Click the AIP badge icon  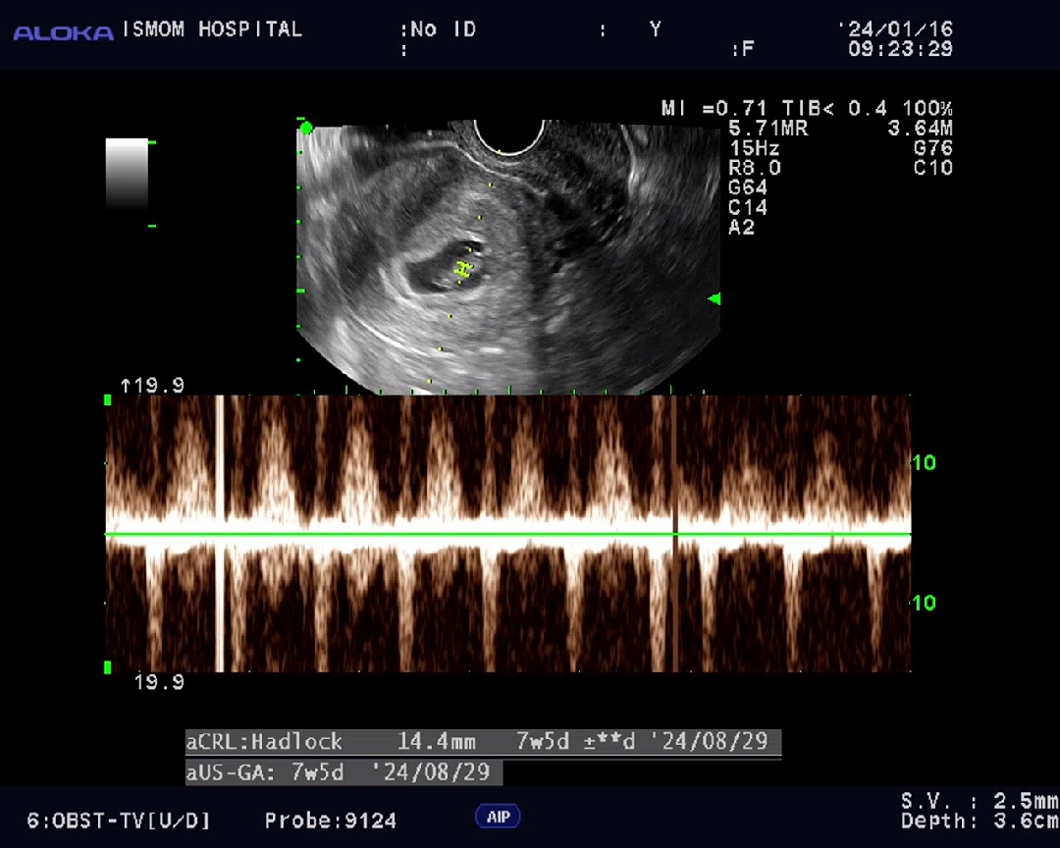point(499,817)
